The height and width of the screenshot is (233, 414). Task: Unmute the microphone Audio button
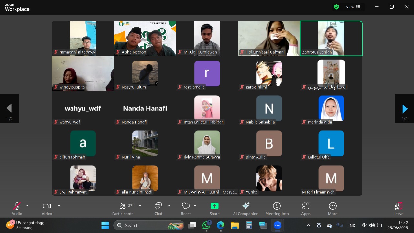(17, 209)
